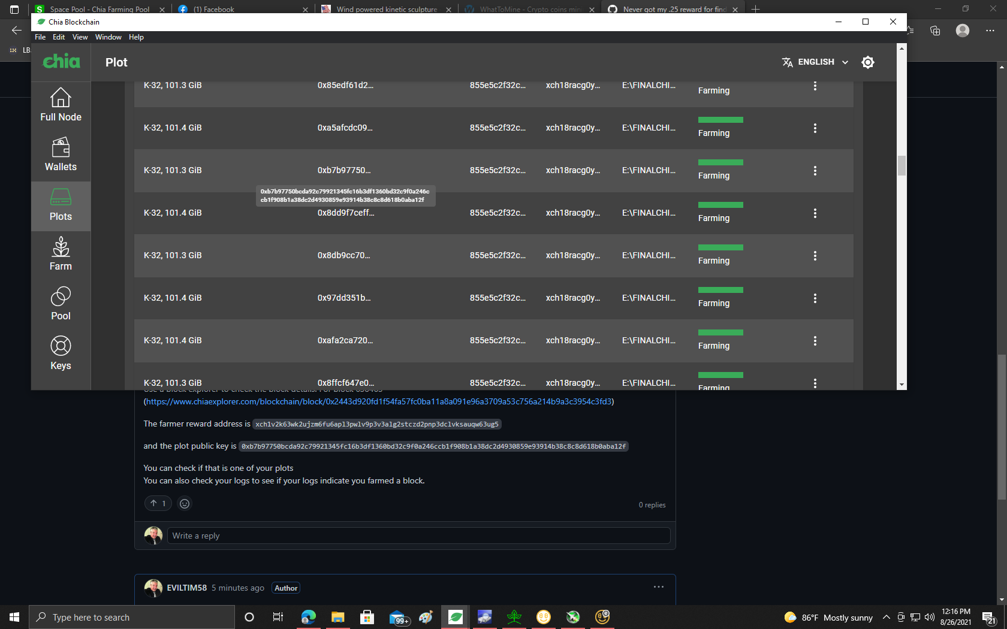Click Farming status bar of 0x8db9cc70 row

(x=720, y=247)
